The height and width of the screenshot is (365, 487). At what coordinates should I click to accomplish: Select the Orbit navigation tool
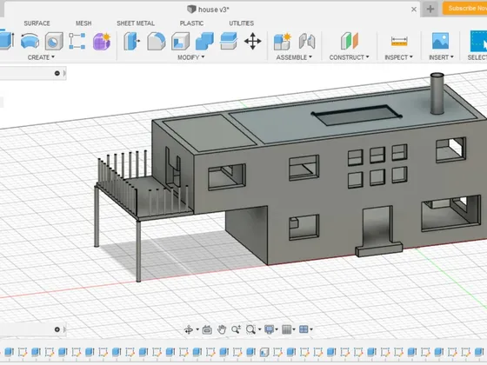189,329
